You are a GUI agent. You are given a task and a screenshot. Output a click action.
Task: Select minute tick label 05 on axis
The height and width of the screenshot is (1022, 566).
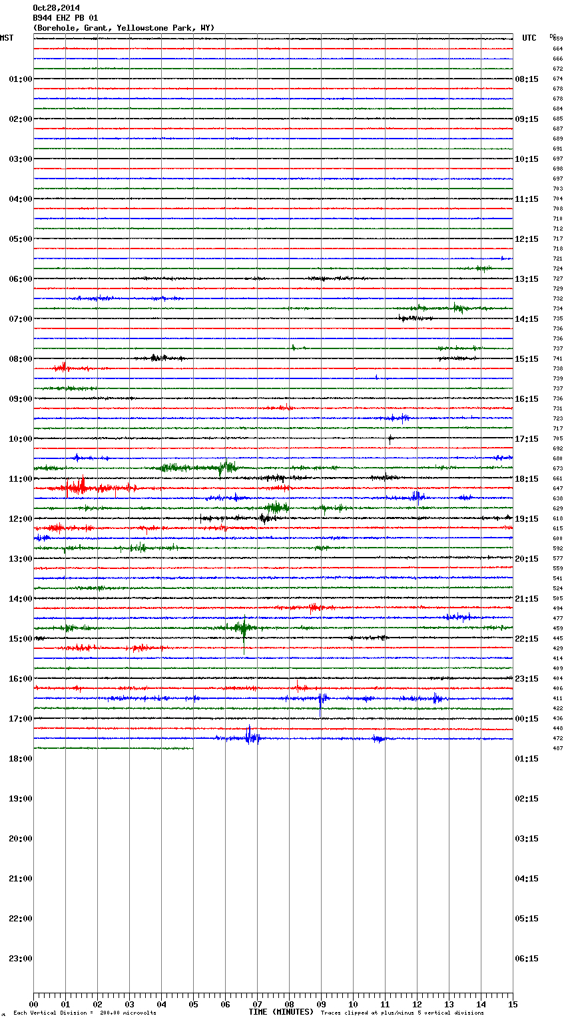[x=193, y=1005]
